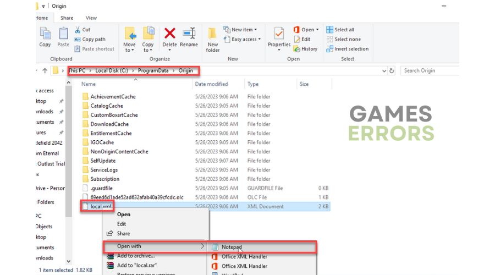Click the Copy icon in Clipboard group
Image resolution: width=495 pixels, height=275 pixels.
45,33
